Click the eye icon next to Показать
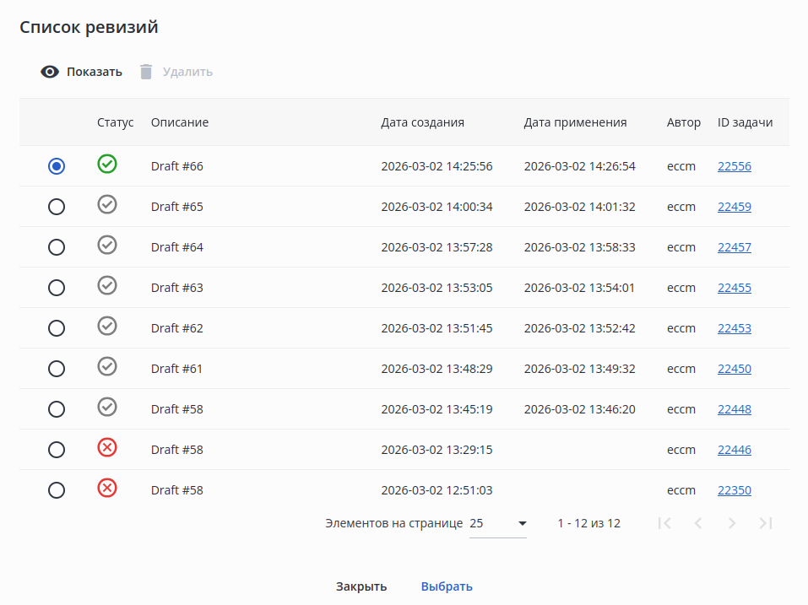Screen dimensions: 808x605 (x=51, y=72)
